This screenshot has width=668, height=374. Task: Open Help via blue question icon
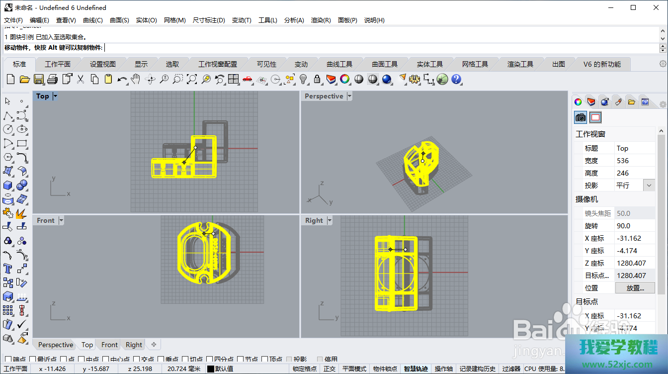coord(456,79)
